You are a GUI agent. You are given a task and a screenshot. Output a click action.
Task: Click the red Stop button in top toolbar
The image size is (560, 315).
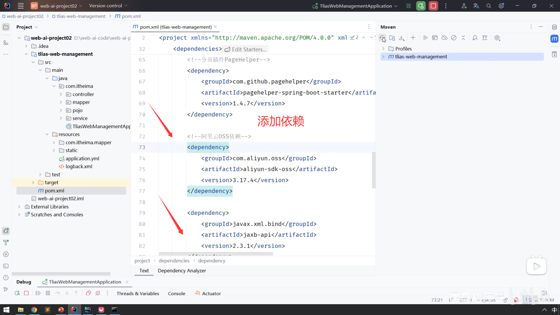[x=433, y=6]
